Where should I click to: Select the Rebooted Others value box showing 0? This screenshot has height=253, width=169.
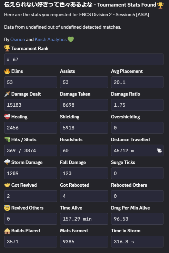(137, 196)
